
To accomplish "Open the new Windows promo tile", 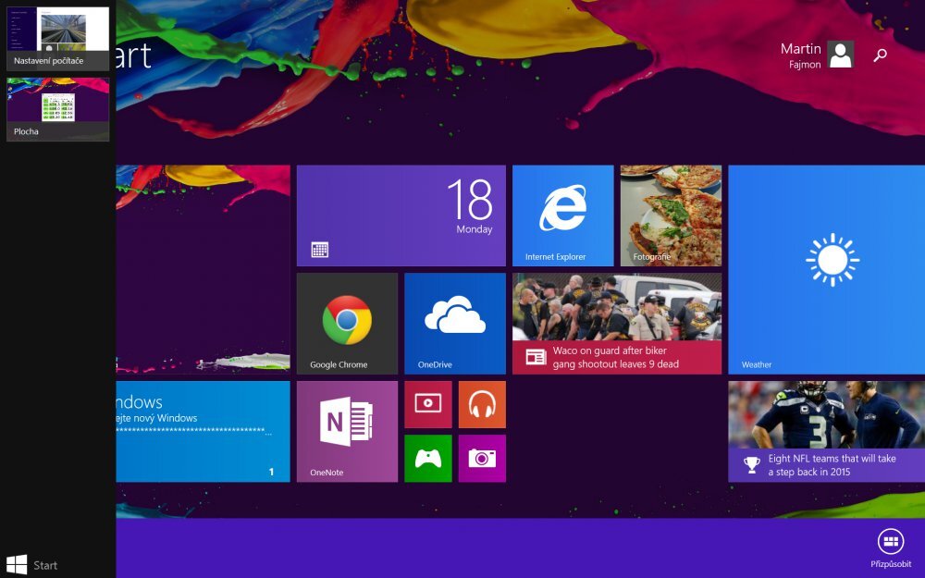I will [x=203, y=431].
